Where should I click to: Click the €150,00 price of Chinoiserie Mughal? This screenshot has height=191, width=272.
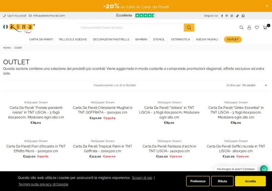[x=96, y=118]
